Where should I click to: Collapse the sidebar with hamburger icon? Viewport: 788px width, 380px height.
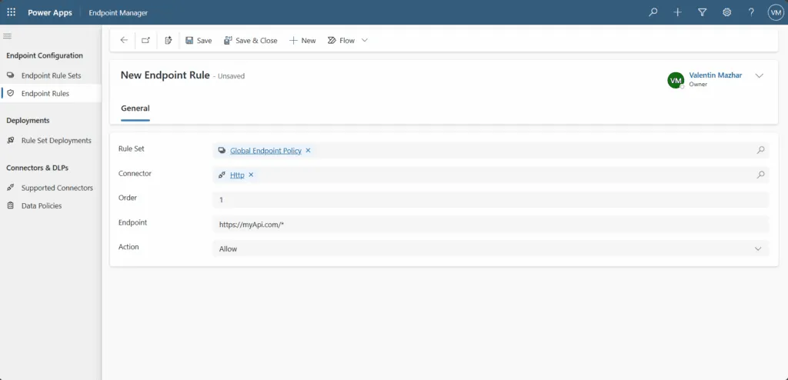click(8, 35)
